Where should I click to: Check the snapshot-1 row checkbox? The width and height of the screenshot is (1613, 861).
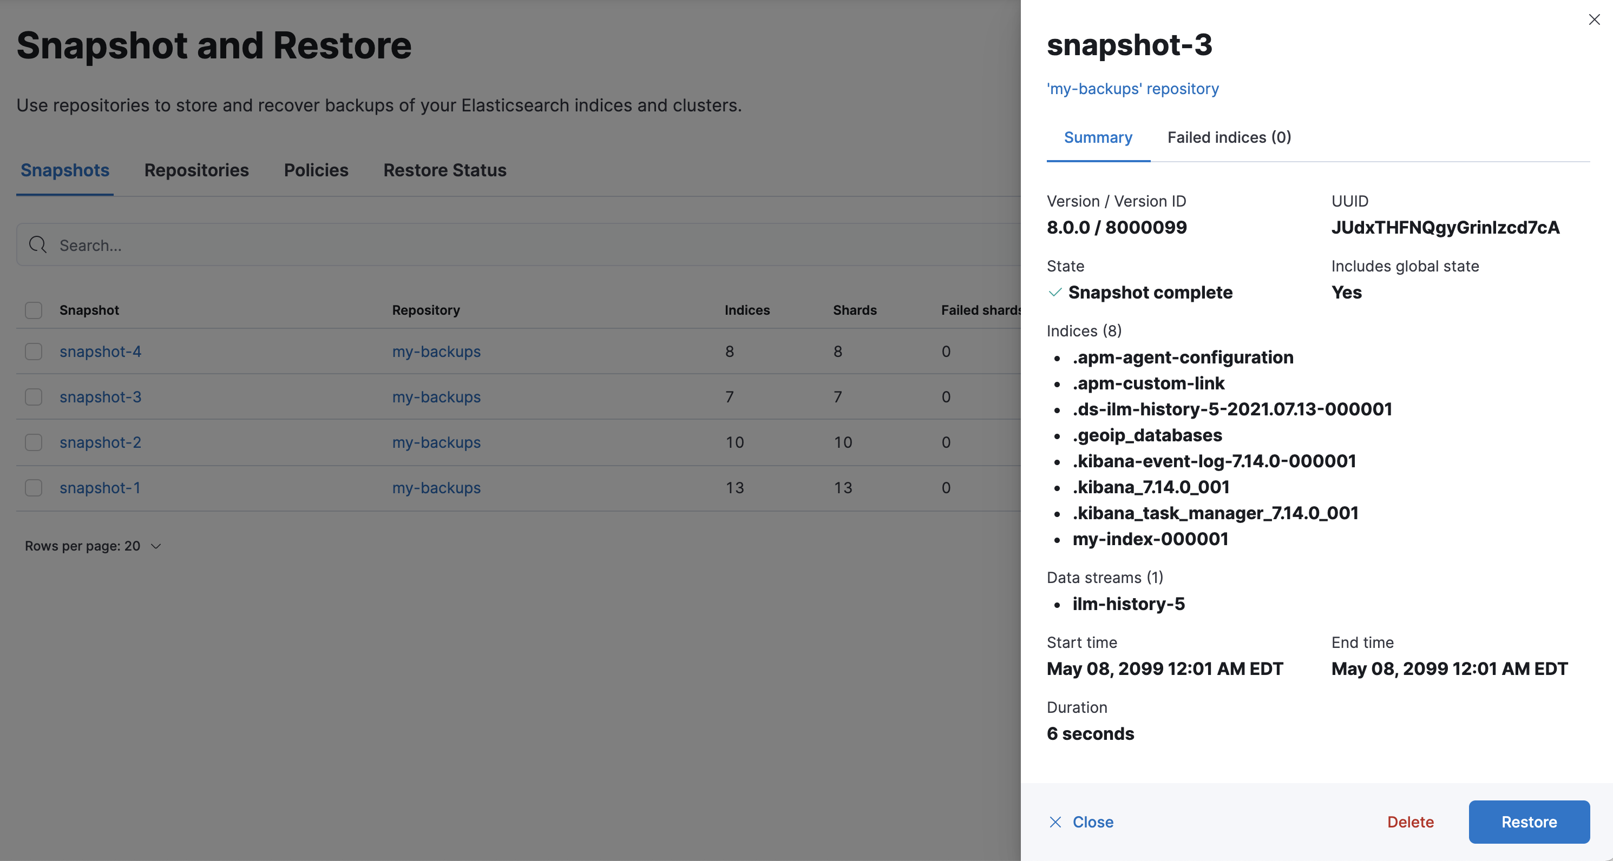pyautogui.click(x=33, y=487)
